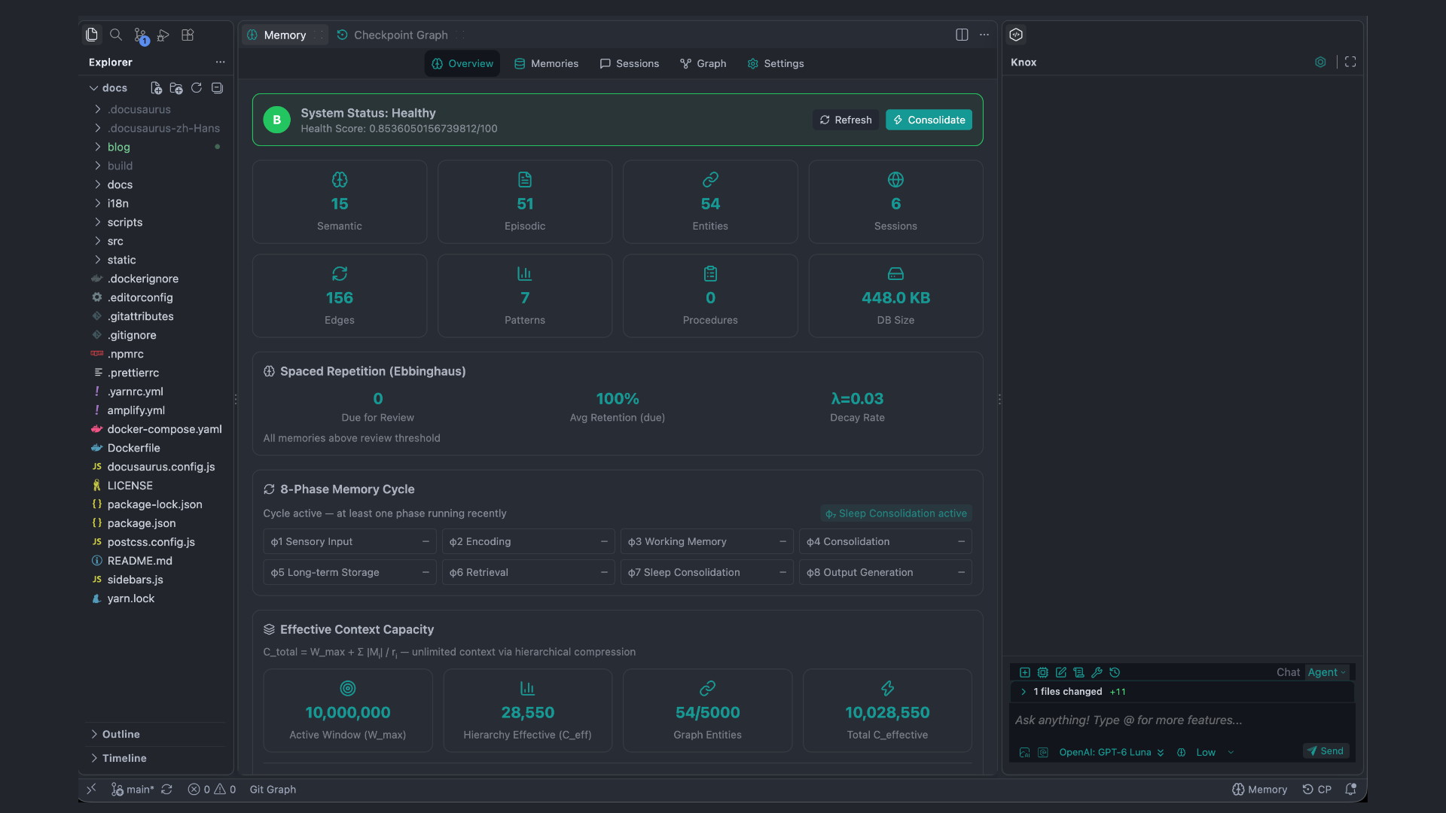This screenshot has width=1446, height=813.
Task: Refresh the Explorer tree with the reload icon
Action: 197,88
